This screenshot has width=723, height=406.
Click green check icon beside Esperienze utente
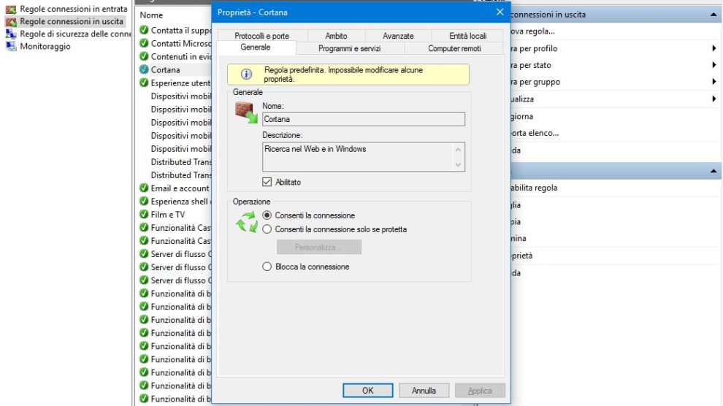click(x=144, y=83)
